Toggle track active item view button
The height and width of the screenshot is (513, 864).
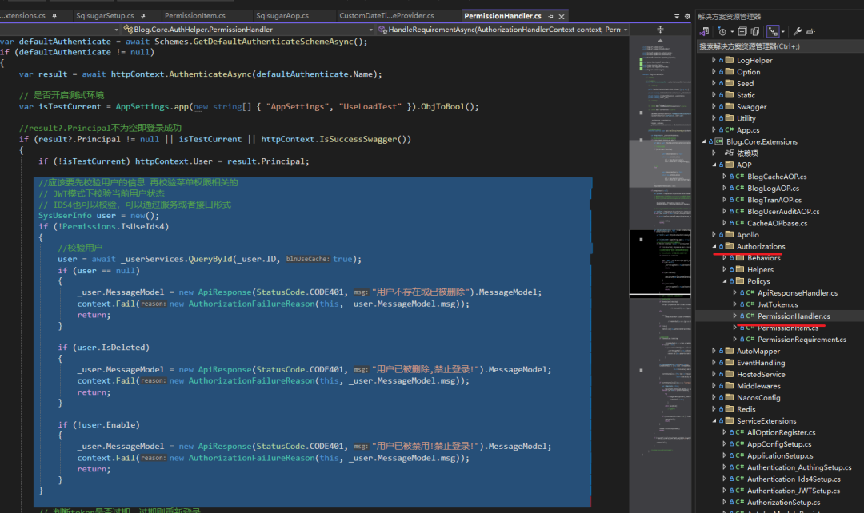coord(773,31)
